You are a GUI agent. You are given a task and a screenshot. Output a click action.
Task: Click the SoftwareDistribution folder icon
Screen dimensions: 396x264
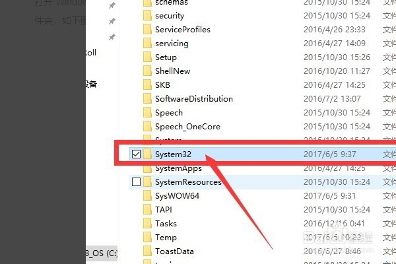tap(148, 99)
